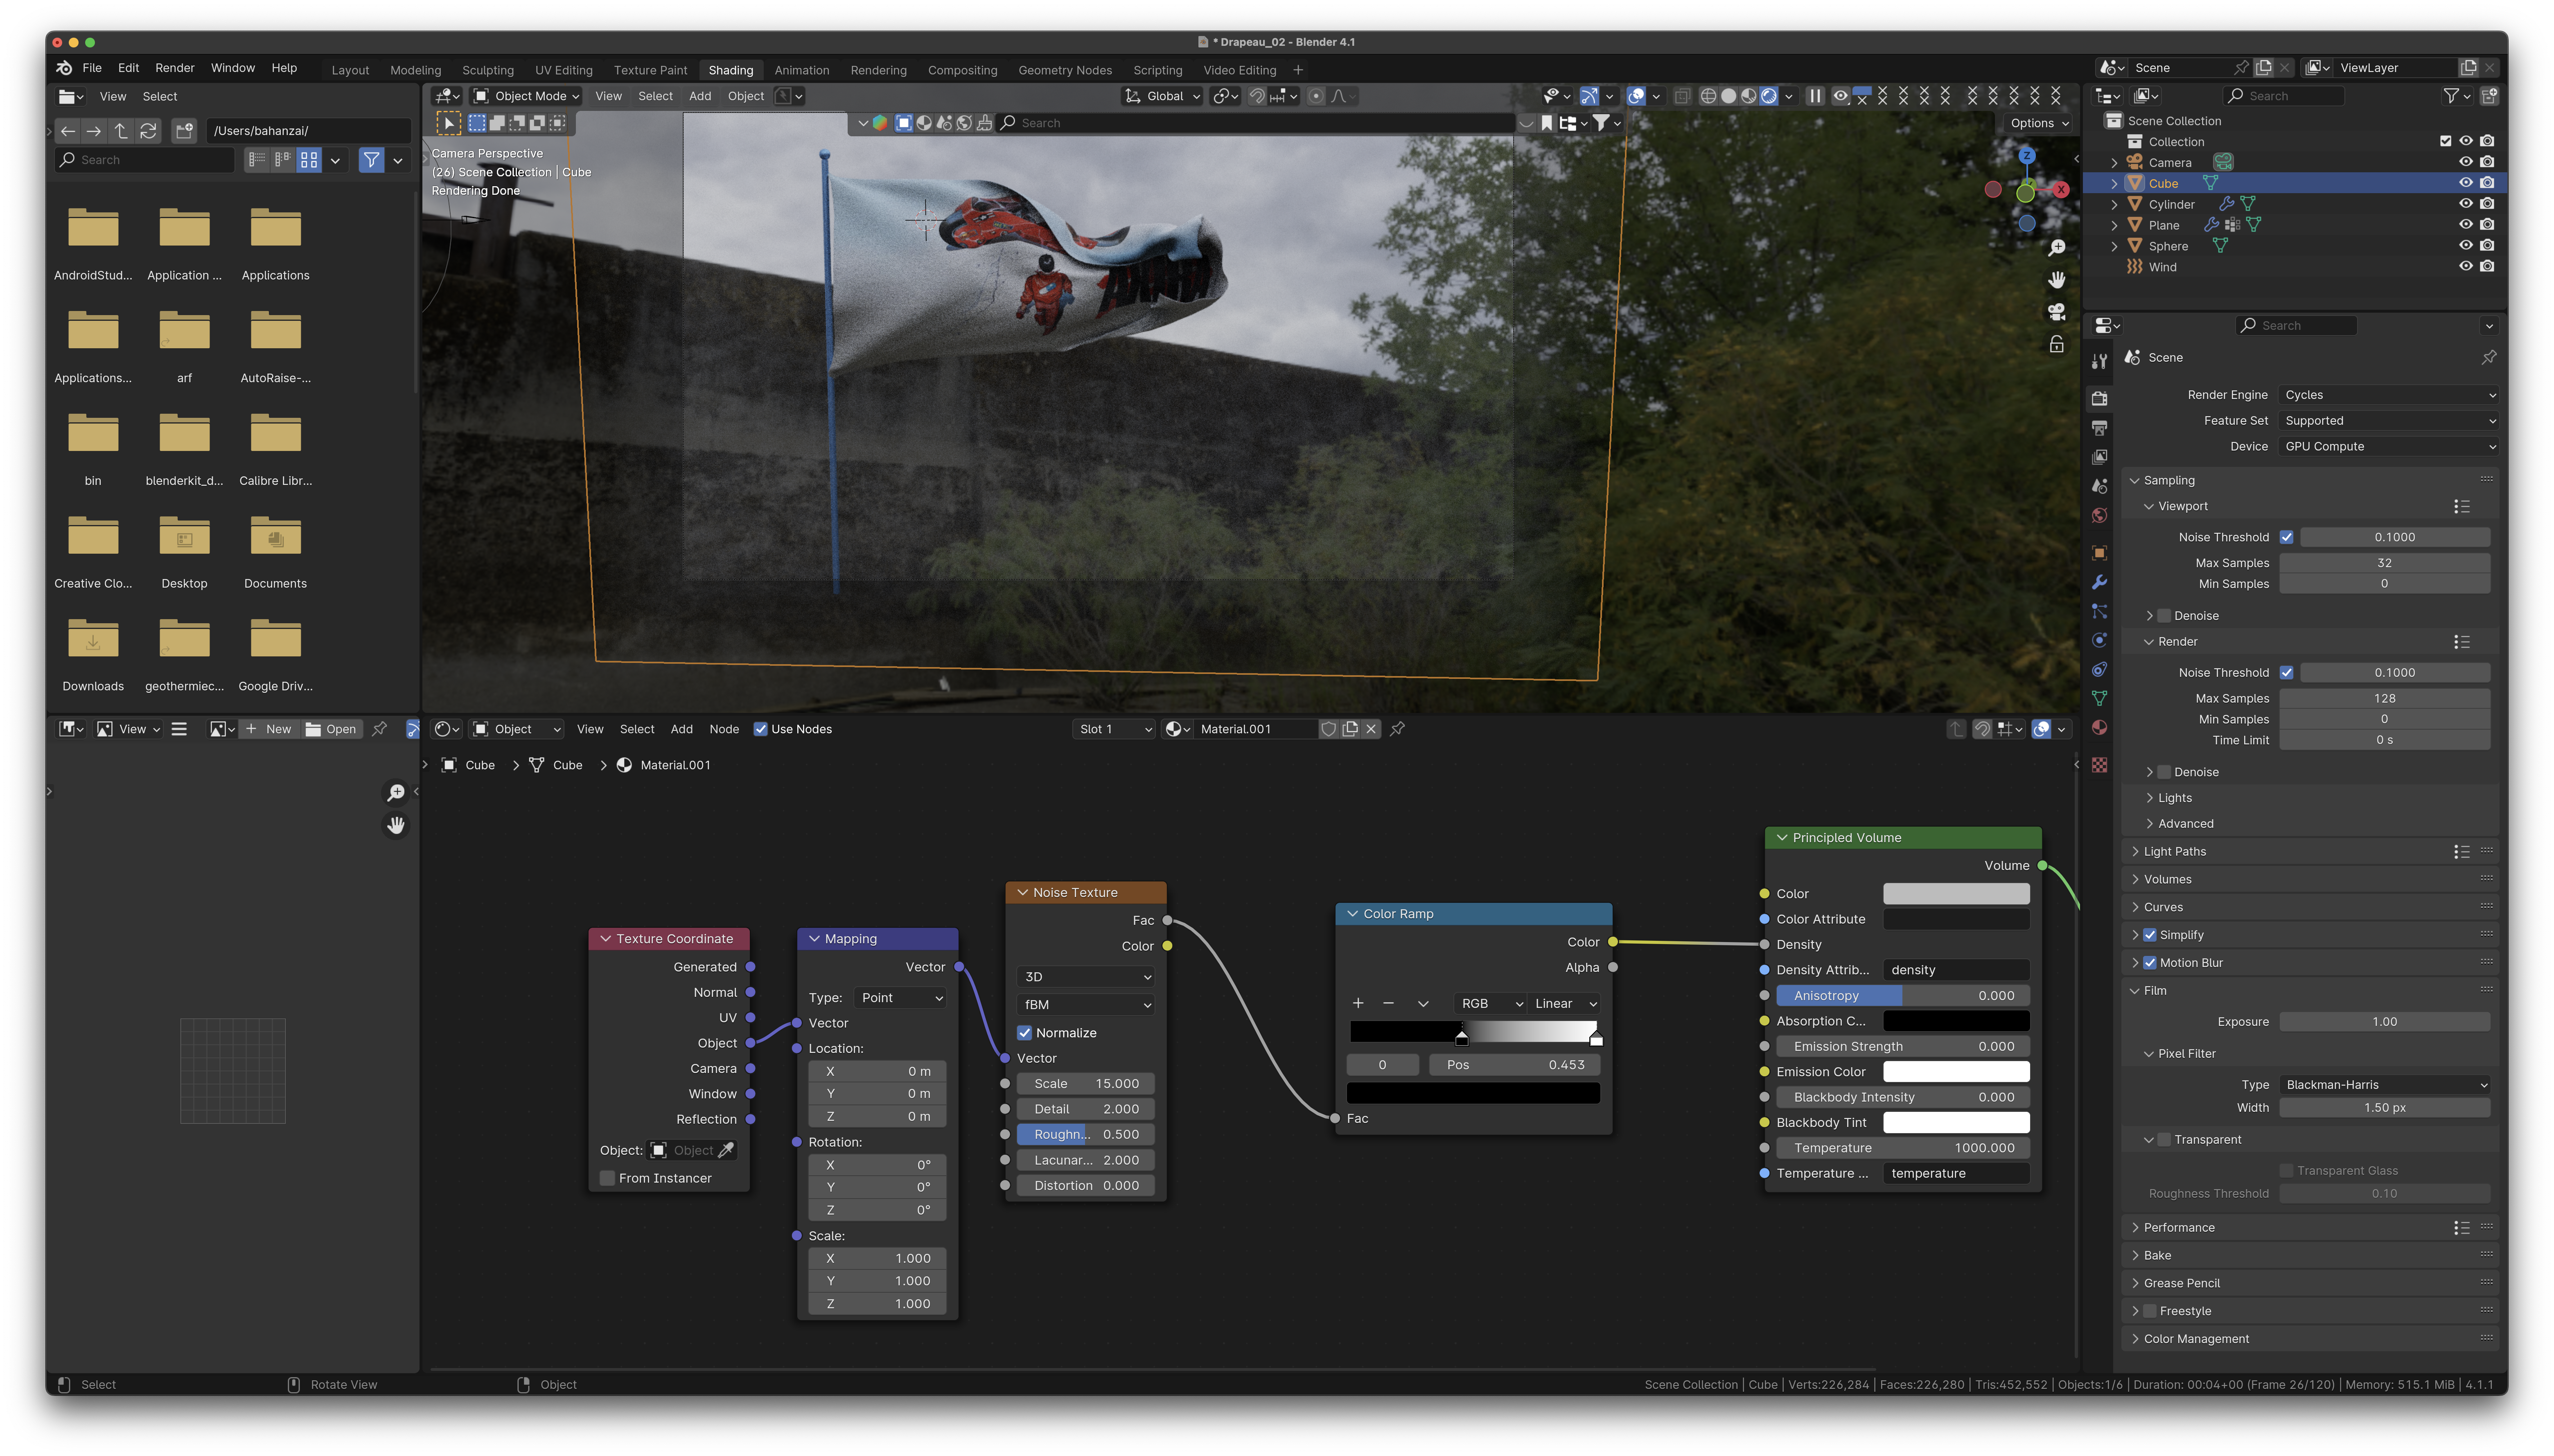Switch to the Geometry Nodes workspace tab

(1065, 70)
